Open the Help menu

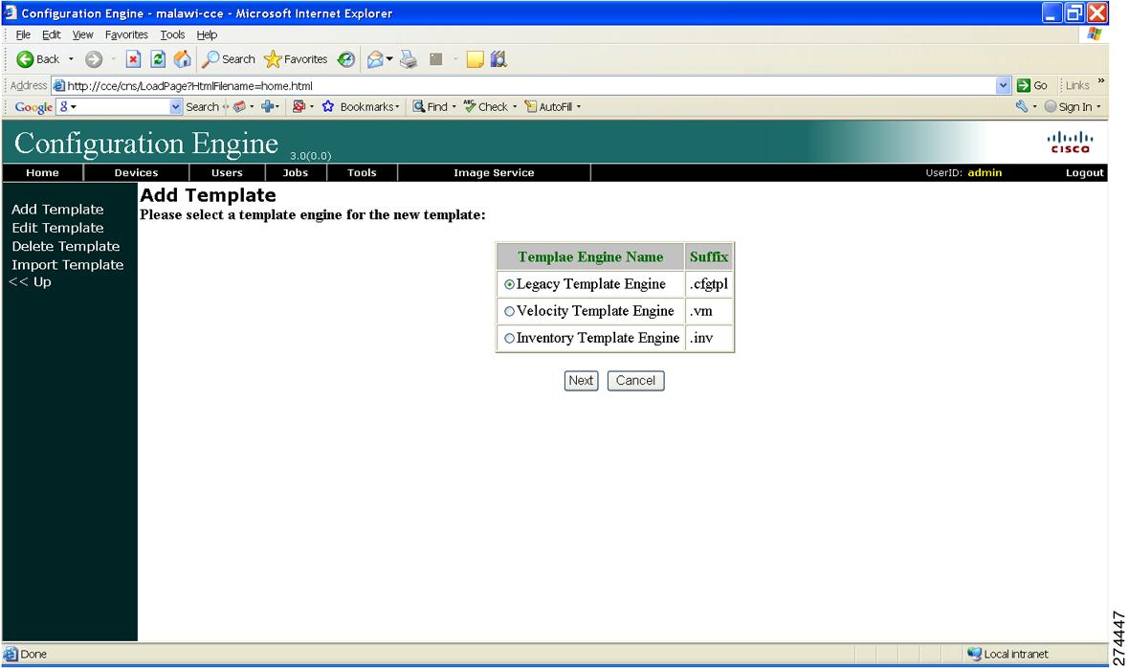point(207,34)
